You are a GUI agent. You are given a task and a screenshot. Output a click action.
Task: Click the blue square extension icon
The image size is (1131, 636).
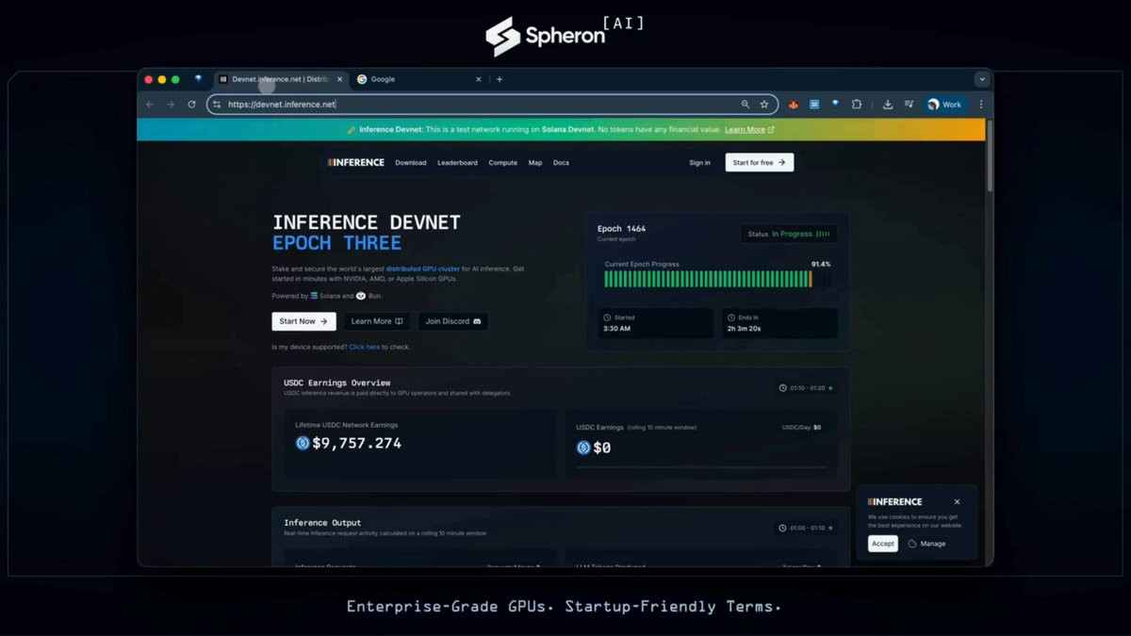click(x=814, y=105)
